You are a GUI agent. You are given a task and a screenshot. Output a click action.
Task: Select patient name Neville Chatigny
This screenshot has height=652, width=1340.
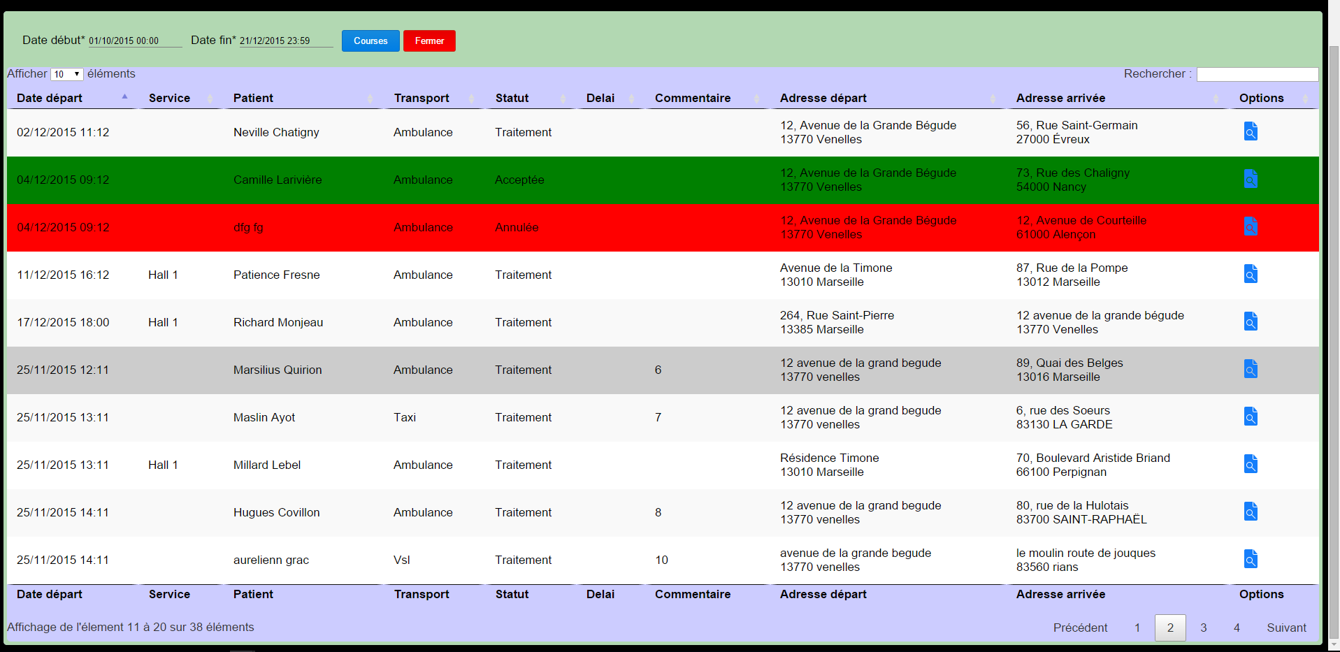pyautogui.click(x=276, y=132)
